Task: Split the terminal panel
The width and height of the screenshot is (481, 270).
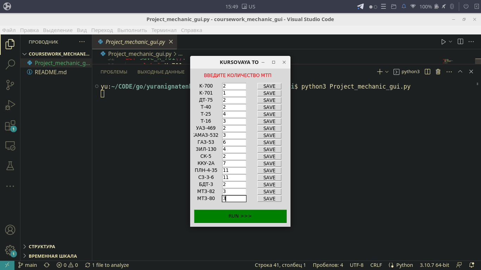Action: point(427,72)
